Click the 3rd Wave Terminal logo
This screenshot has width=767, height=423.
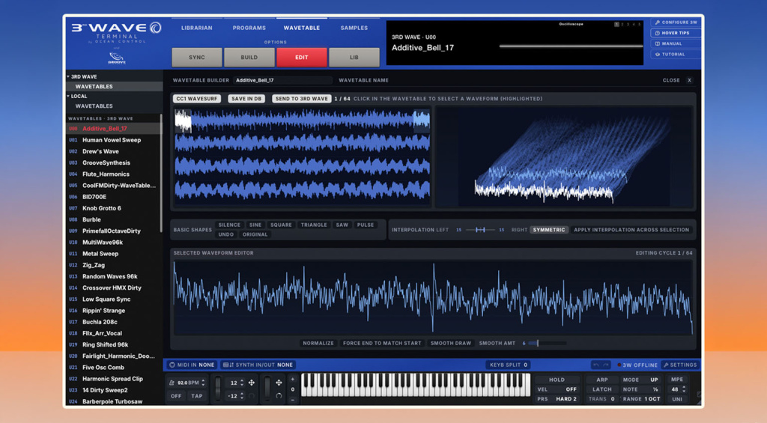tap(116, 32)
